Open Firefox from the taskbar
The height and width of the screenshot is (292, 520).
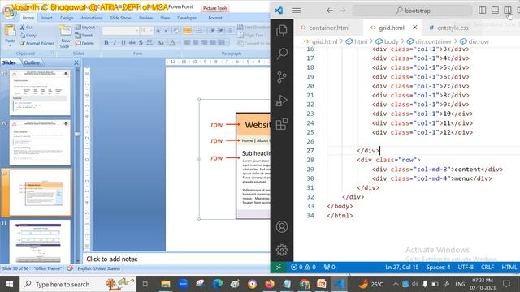(x=270, y=284)
